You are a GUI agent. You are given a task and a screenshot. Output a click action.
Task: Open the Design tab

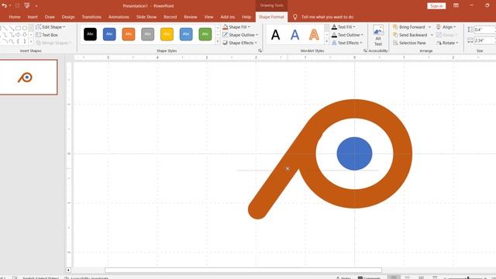click(x=68, y=17)
